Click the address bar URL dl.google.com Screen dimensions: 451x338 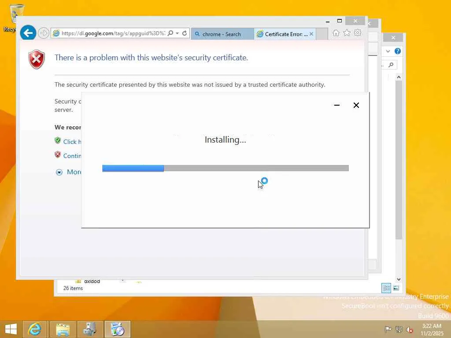113,33
